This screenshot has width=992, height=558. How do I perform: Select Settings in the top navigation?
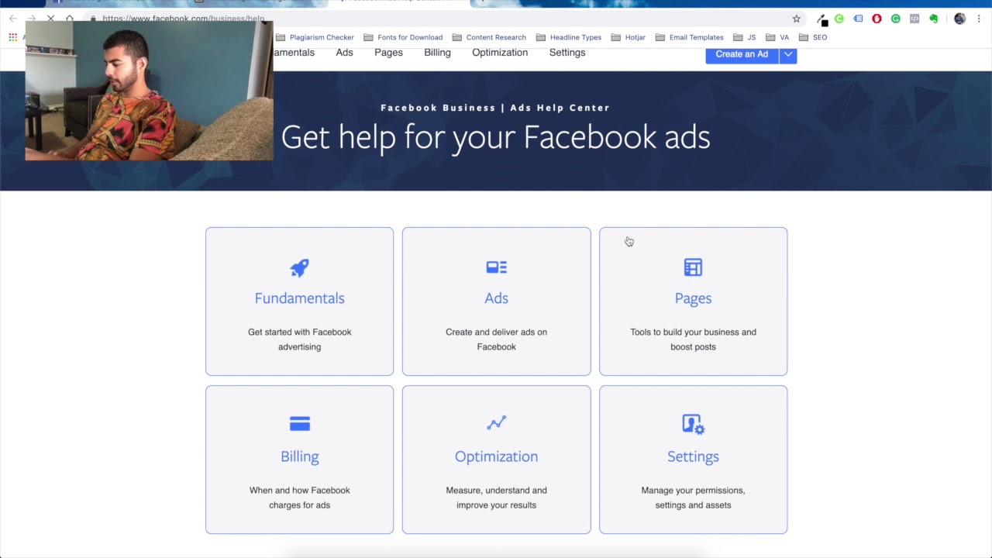tap(567, 53)
